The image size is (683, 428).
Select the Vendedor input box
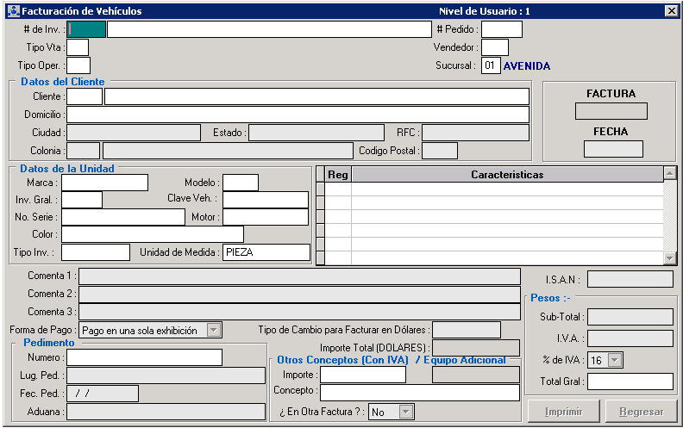point(494,47)
